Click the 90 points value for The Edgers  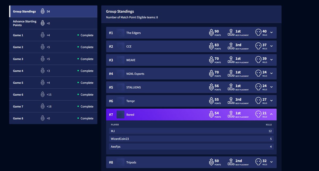tap(217, 31)
